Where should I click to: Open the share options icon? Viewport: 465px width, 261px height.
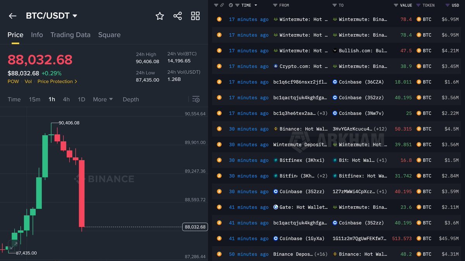pos(177,16)
